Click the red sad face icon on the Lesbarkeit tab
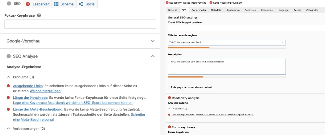The height and width of the screenshot is (135, 325). point(28,4)
